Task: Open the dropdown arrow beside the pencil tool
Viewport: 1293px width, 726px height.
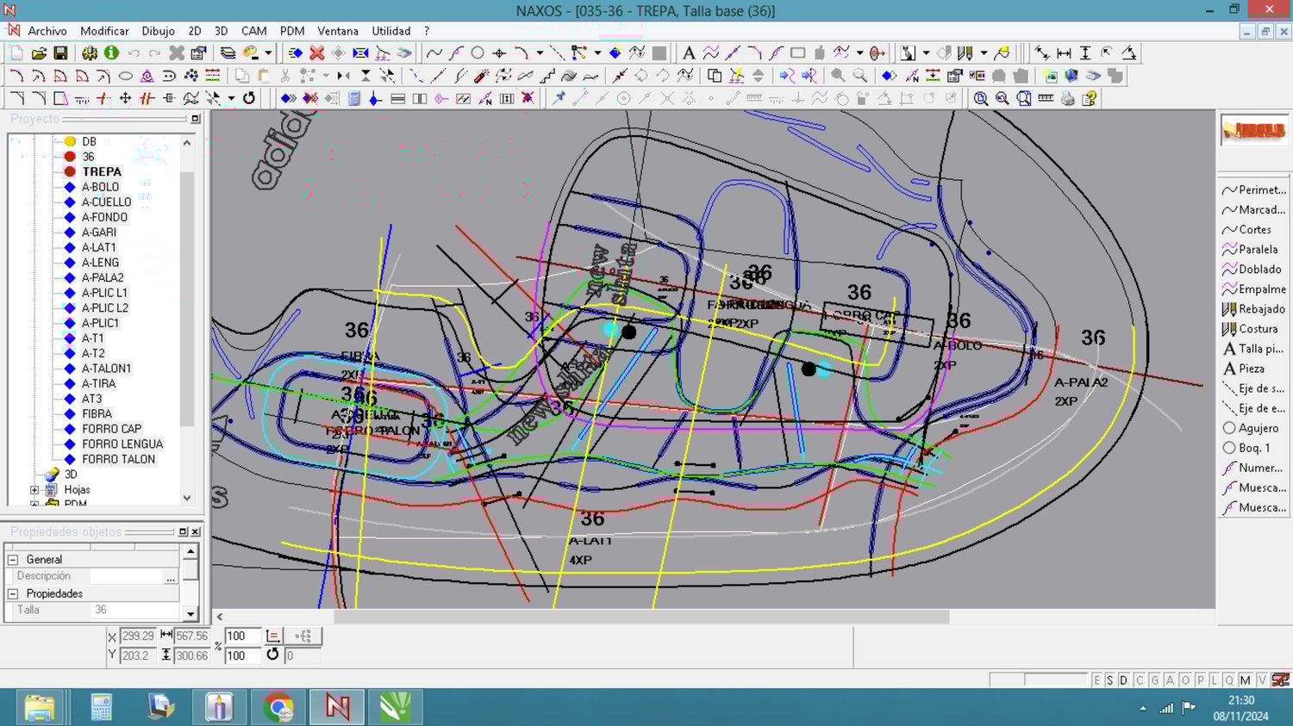Action: (984, 53)
